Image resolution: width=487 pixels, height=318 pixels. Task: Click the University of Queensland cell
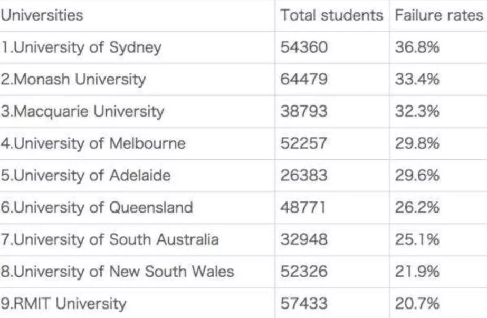click(x=97, y=207)
